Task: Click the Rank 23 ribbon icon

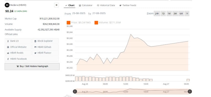Action: [8, 41]
